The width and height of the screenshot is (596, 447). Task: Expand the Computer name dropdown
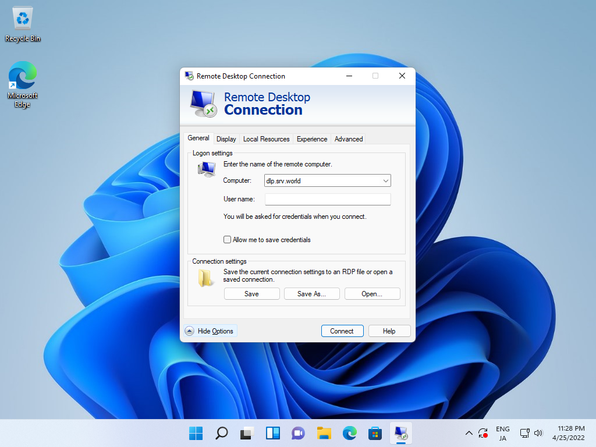[x=385, y=181]
